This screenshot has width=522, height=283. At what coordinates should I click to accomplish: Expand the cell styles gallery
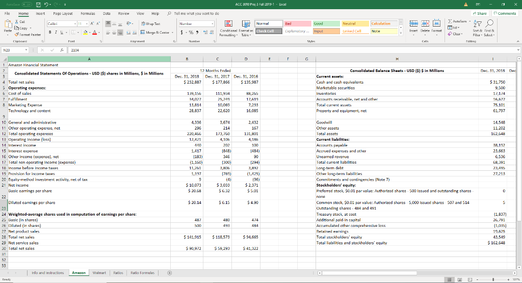(x=401, y=33)
